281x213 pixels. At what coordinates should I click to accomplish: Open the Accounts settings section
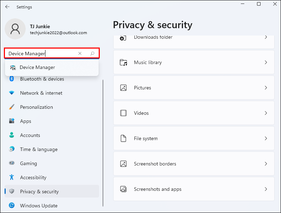coord(30,135)
